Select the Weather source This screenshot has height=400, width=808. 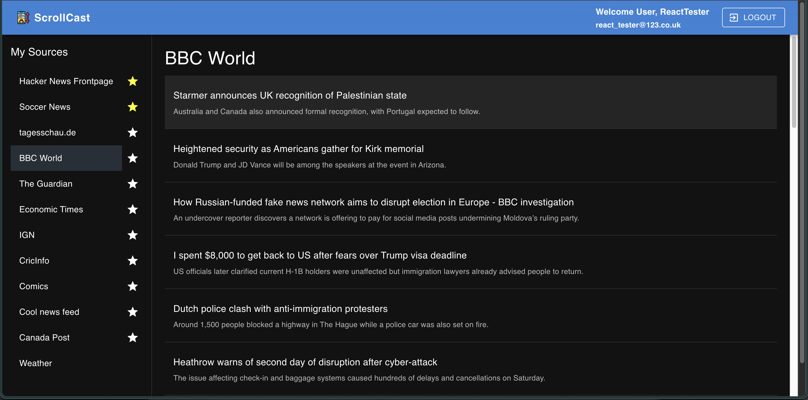[36, 363]
